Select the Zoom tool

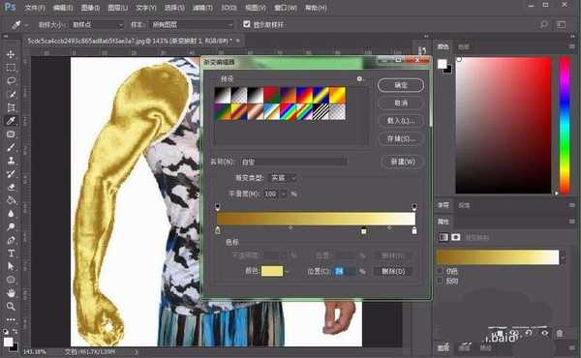point(11,306)
